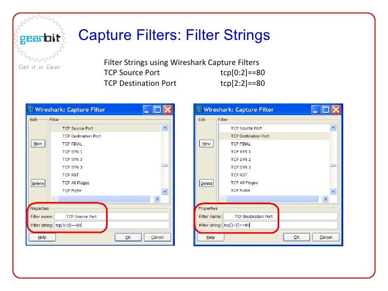The width and height of the screenshot is (388, 291).
Task: Select TCP FINAL in left list
Action: (x=106, y=144)
